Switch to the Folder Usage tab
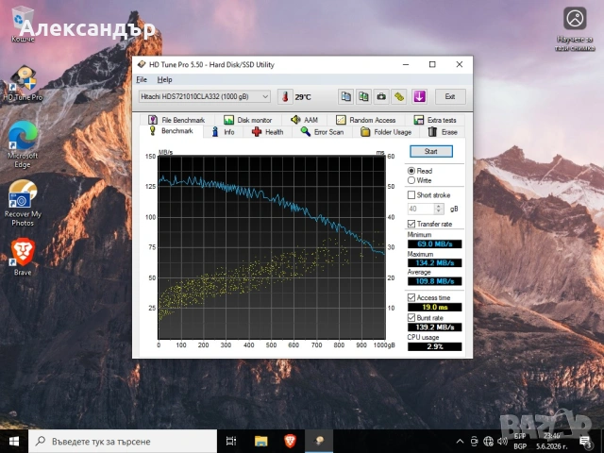The height and width of the screenshot is (453, 604). tap(386, 132)
